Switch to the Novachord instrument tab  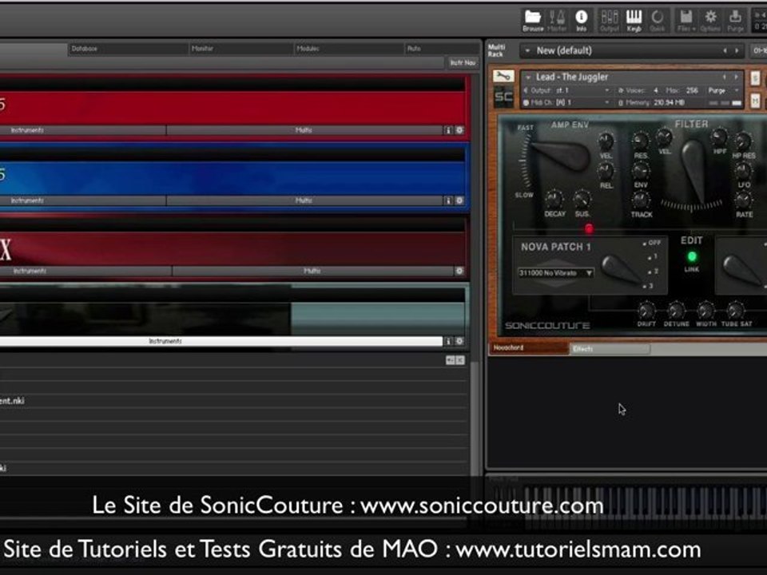tap(529, 347)
